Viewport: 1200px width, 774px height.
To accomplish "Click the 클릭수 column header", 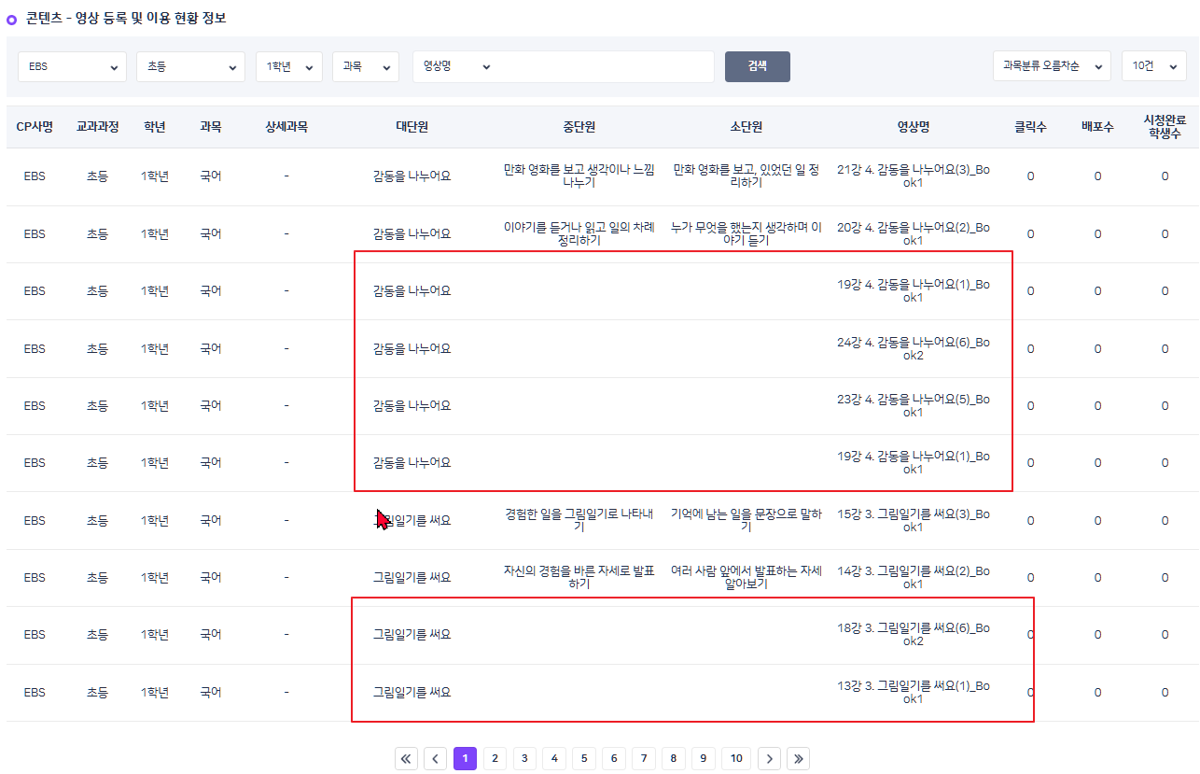I will (x=1030, y=127).
